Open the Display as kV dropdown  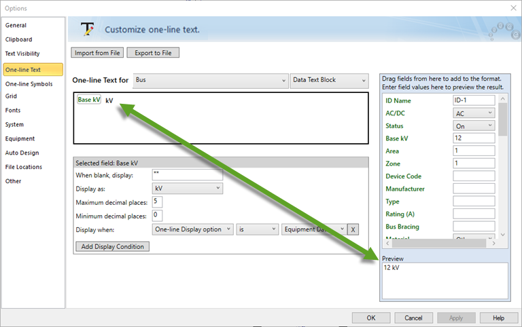[187, 188]
